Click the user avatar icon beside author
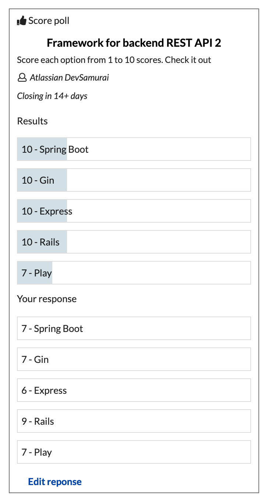This screenshot has width=268, height=502. point(22,78)
